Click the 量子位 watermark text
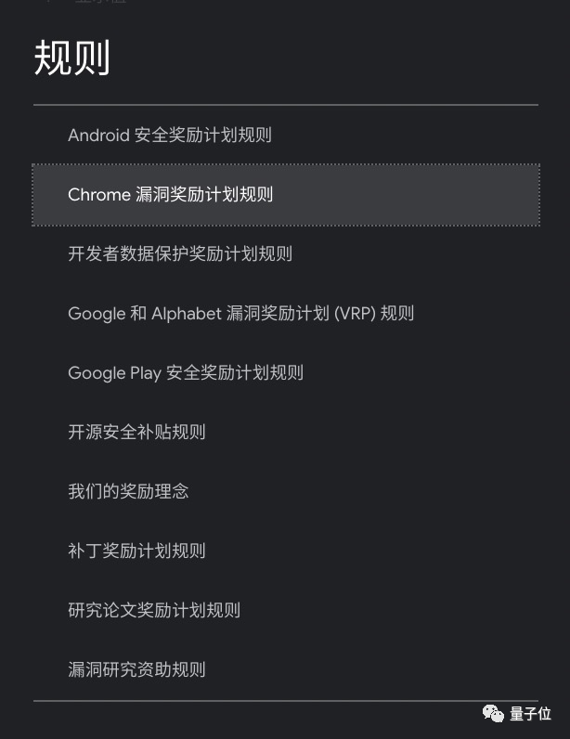Screen dimensions: 570x739 coord(531,713)
